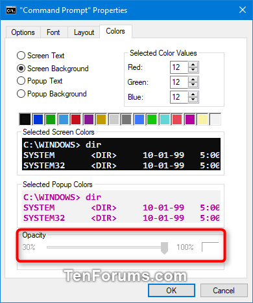Viewport: 253px width, 303px height.
Task: Select the Colors tab
Action: point(115,31)
